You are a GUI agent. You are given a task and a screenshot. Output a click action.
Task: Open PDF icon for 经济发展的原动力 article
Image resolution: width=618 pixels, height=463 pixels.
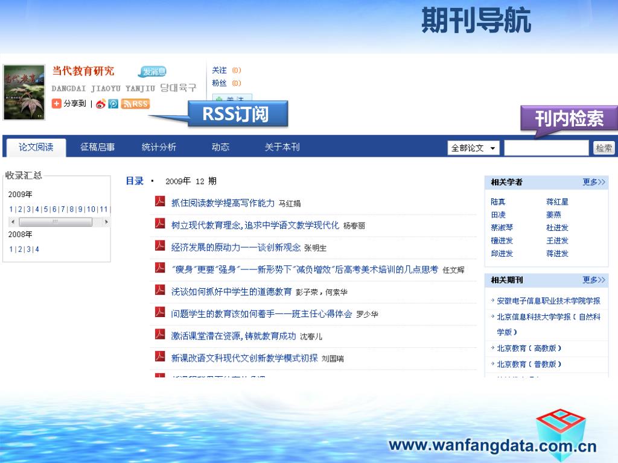pos(159,245)
